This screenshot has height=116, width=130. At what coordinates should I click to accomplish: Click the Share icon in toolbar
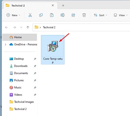click(73, 15)
